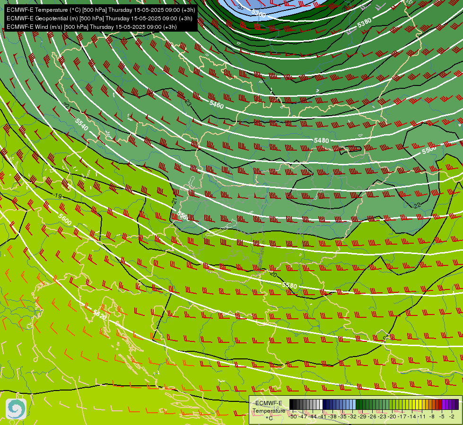
Task: Click the 5600 geopotential contour label
Action: pos(65,219)
